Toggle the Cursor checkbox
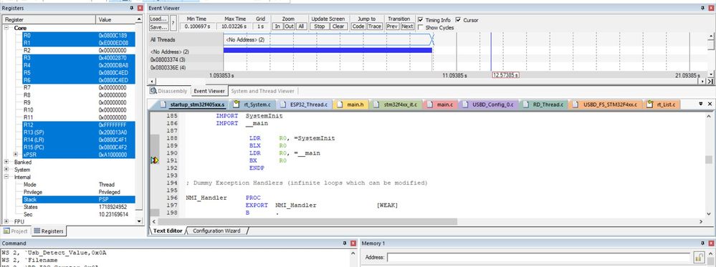The width and height of the screenshot is (716, 267). click(x=459, y=20)
